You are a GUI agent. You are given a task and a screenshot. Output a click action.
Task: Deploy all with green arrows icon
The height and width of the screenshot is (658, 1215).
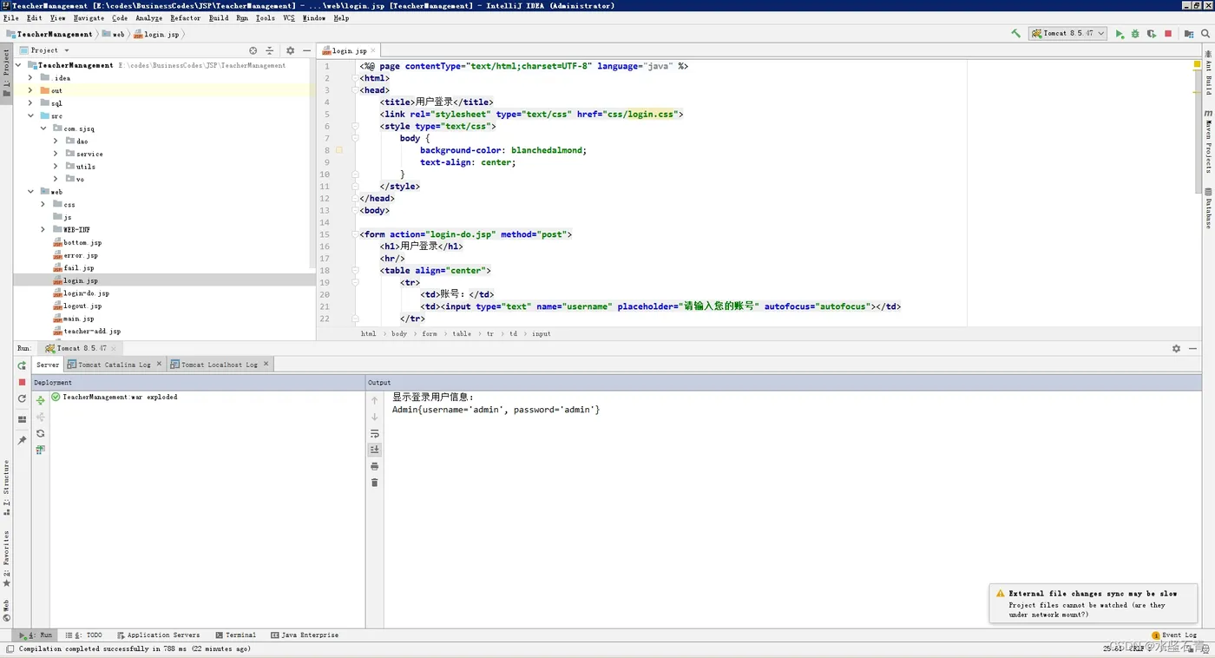click(40, 400)
